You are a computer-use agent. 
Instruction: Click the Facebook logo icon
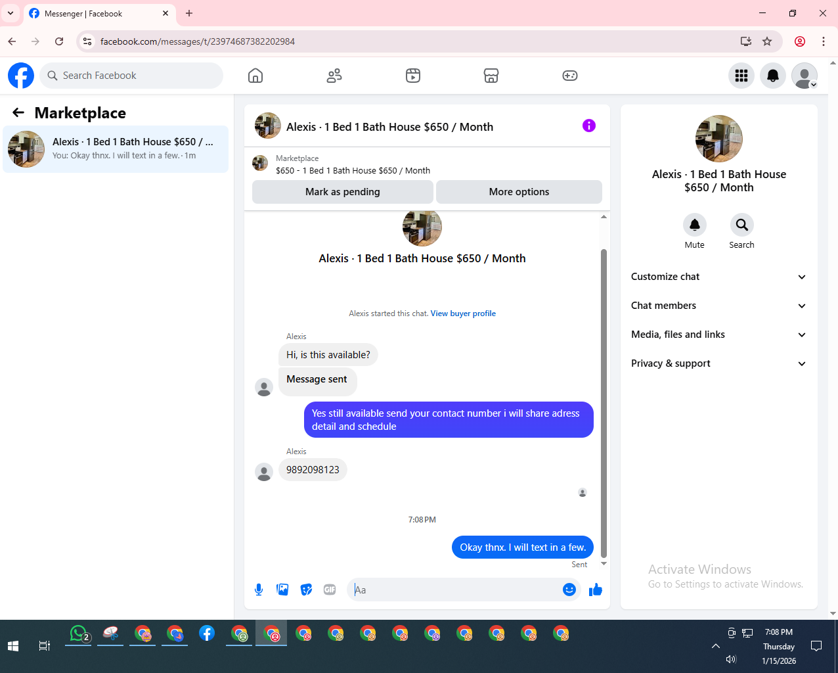pos(21,76)
